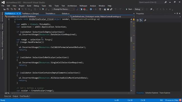
Task: Click the Save All icon
Action: coord(111,9)
